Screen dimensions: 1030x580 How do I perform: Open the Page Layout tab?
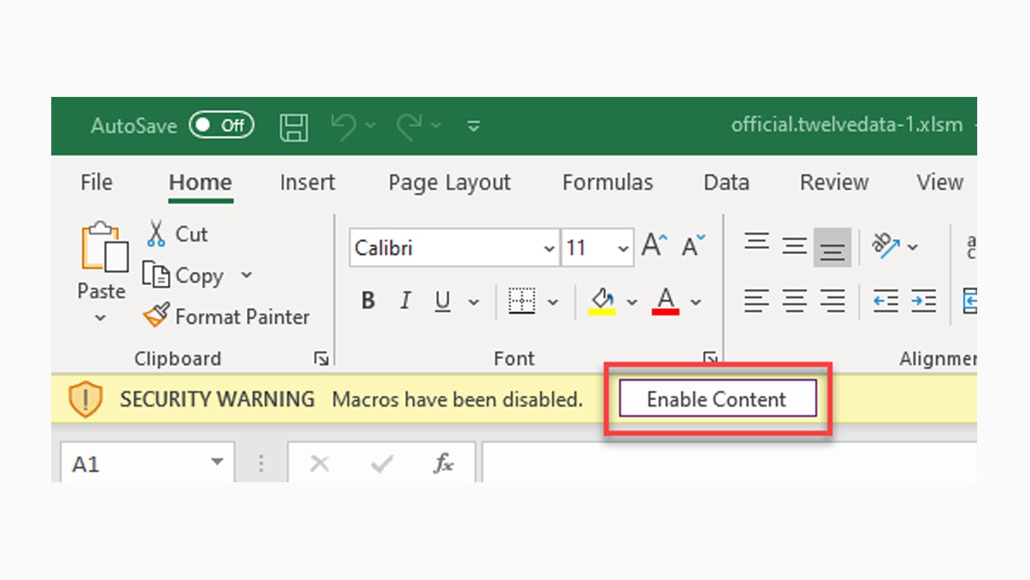pos(450,182)
